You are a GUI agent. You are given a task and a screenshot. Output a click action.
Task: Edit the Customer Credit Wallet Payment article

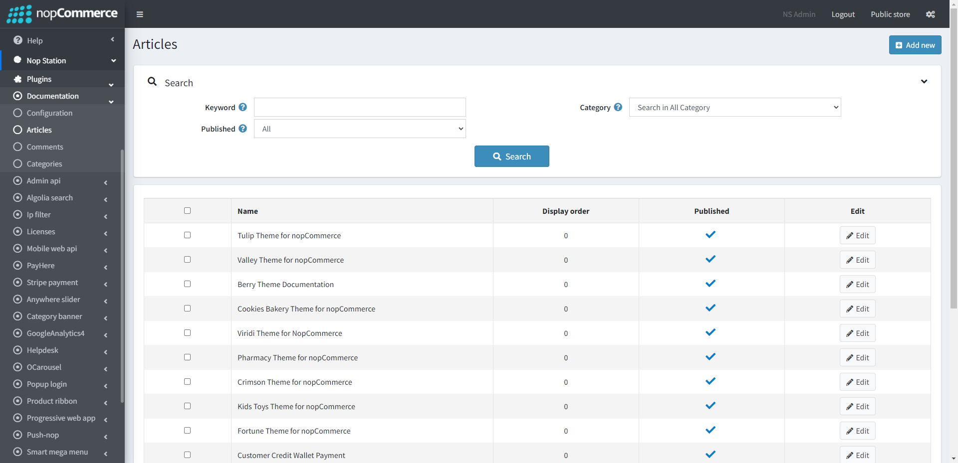[858, 455]
